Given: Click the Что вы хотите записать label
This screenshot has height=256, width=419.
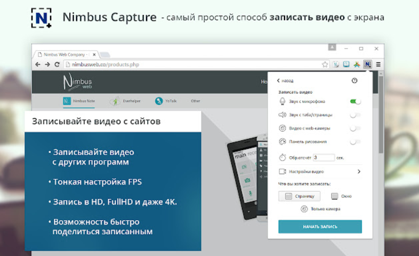Looking at the screenshot, I should click(304, 184).
